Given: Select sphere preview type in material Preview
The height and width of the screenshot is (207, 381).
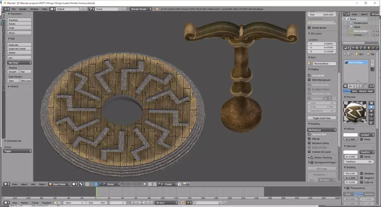Looking at the screenshot, I should pyautogui.click(x=371, y=107).
